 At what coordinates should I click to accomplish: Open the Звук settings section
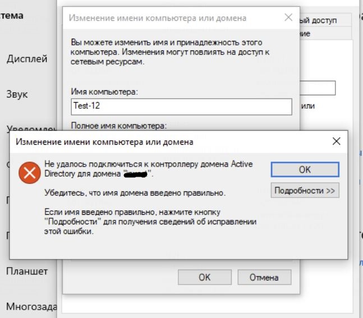[17, 94]
